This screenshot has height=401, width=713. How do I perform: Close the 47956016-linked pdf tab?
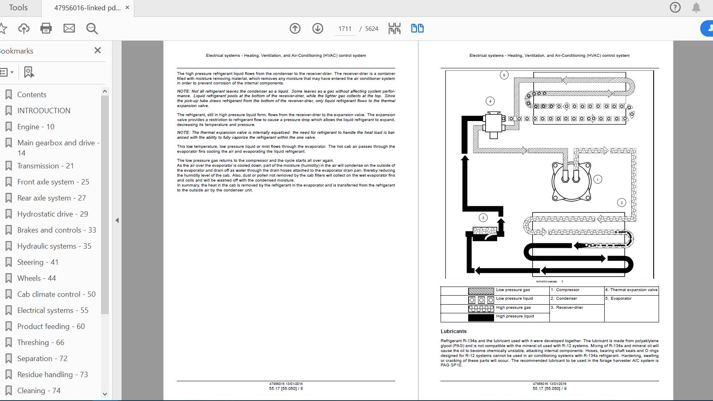[x=127, y=8]
